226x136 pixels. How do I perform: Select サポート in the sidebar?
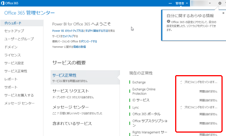point(11,87)
